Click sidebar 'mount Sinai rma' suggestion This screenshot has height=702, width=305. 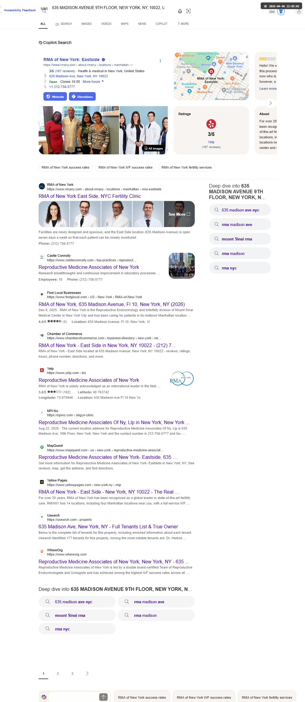tap(240, 239)
